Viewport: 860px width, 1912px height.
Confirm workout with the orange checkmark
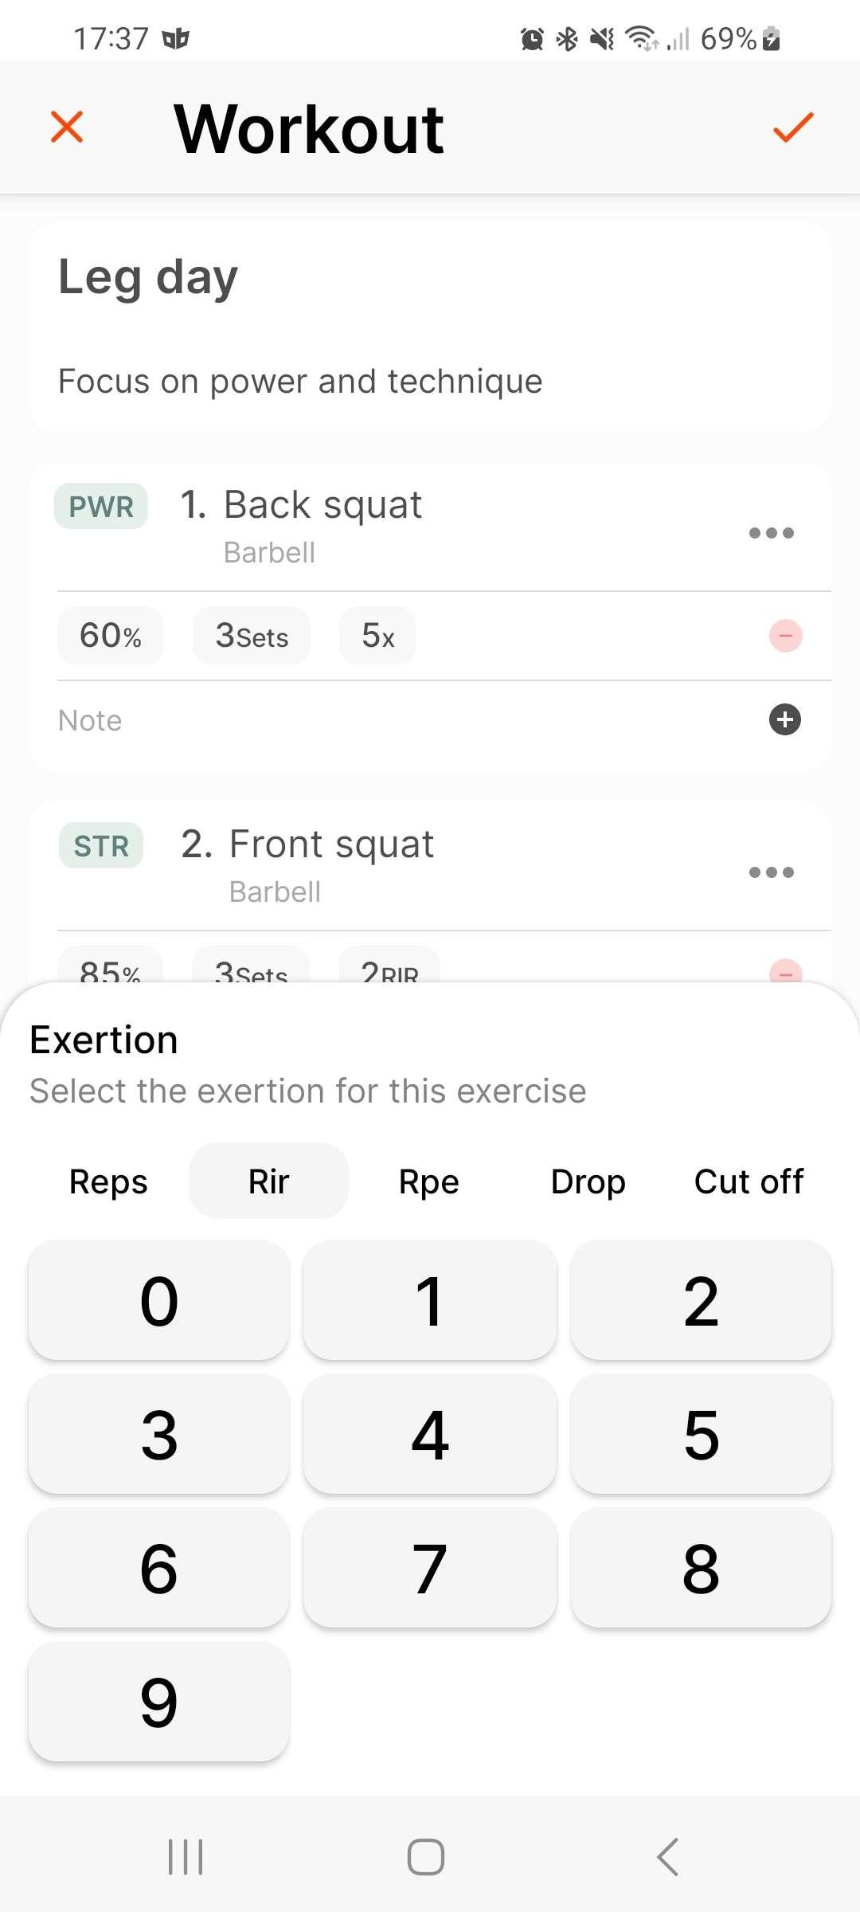(x=793, y=127)
